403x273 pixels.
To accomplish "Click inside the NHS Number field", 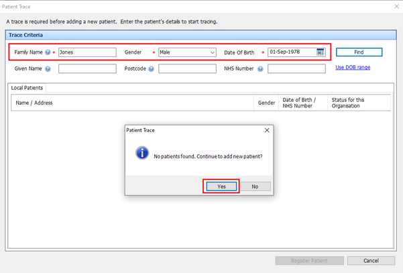I will pos(296,68).
